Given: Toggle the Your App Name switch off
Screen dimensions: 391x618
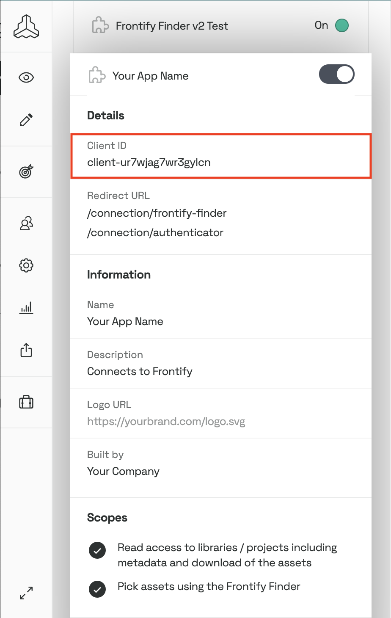Looking at the screenshot, I should (337, 74).
